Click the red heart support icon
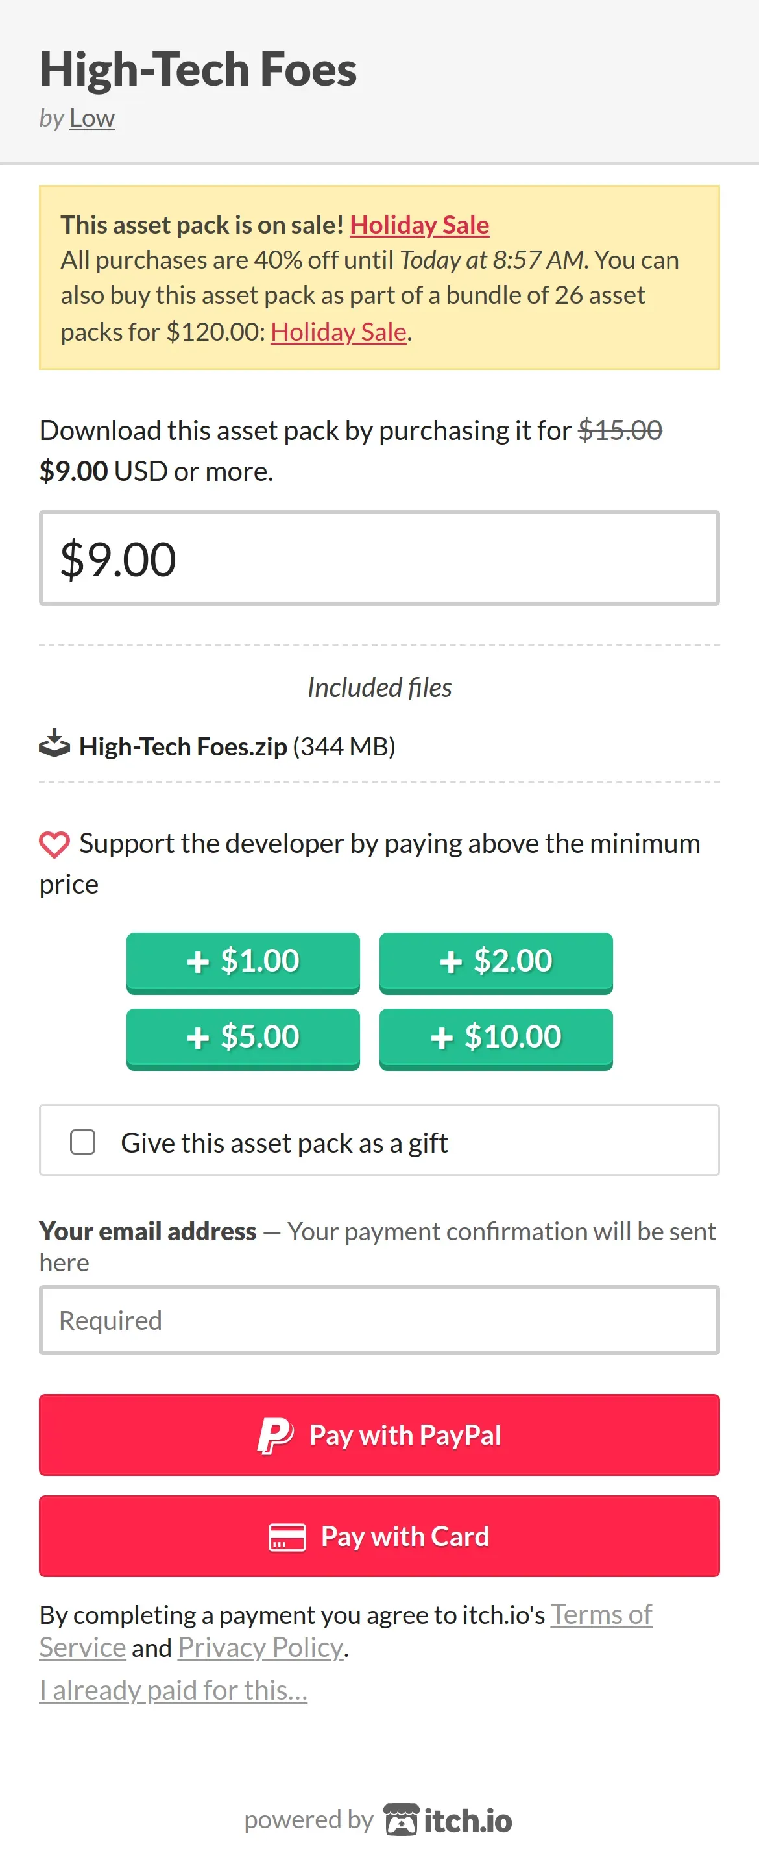This screenshot has width=759, height=1875. pyautogui.click(x=54, y=844)
